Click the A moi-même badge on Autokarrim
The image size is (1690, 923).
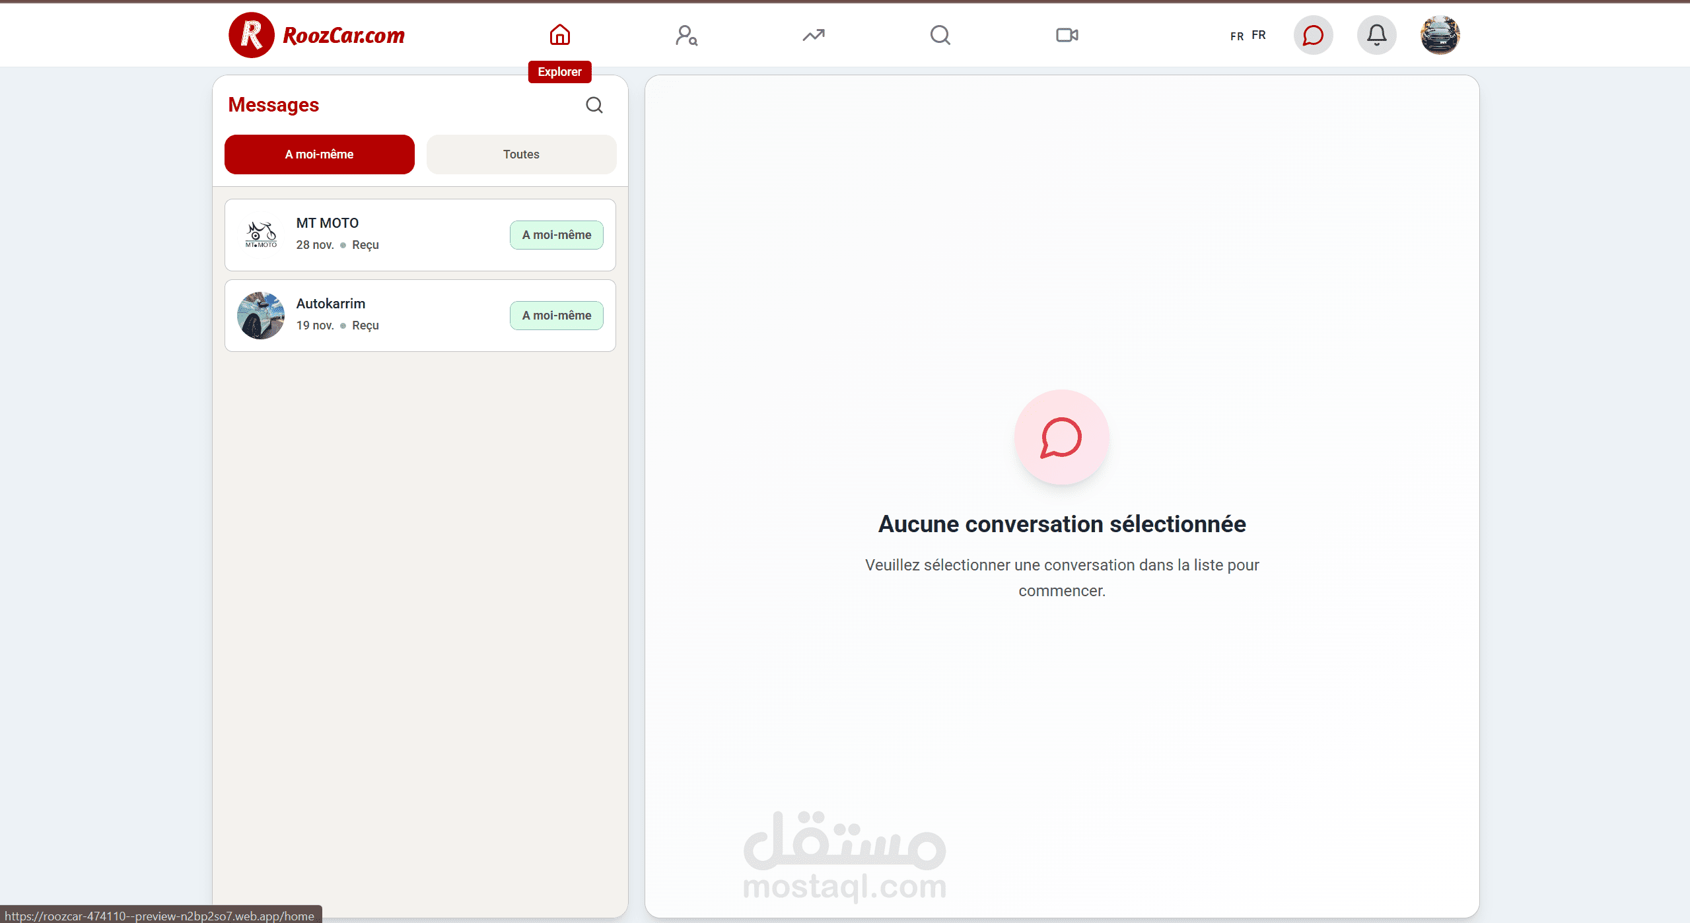click(556, 316)
